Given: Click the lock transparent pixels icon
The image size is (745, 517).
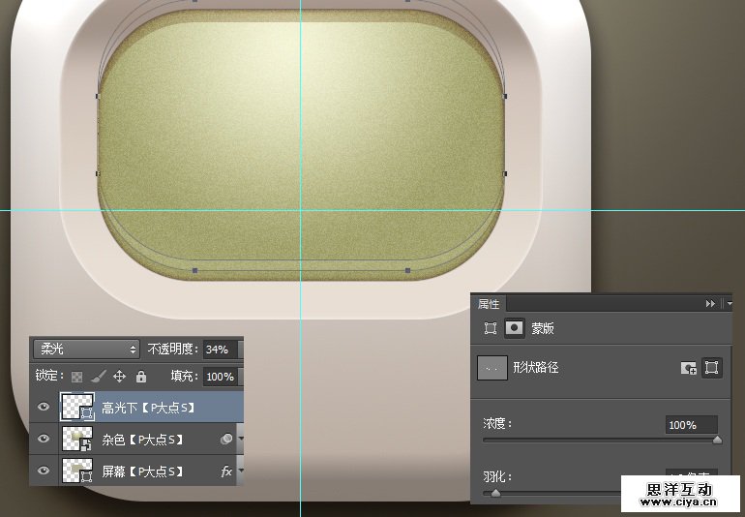Looking at the screenshot, I should click(x=77, y=377).
